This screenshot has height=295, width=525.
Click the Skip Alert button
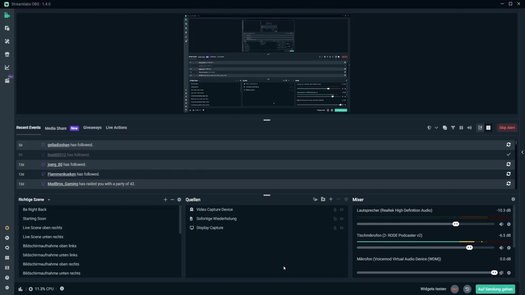click(507, 128)
